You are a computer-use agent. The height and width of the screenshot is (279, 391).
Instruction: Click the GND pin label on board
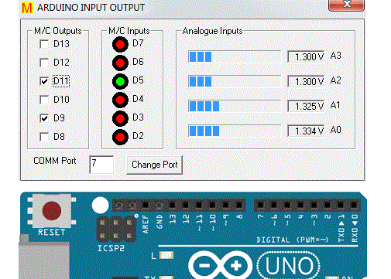[x=159, y=222]
